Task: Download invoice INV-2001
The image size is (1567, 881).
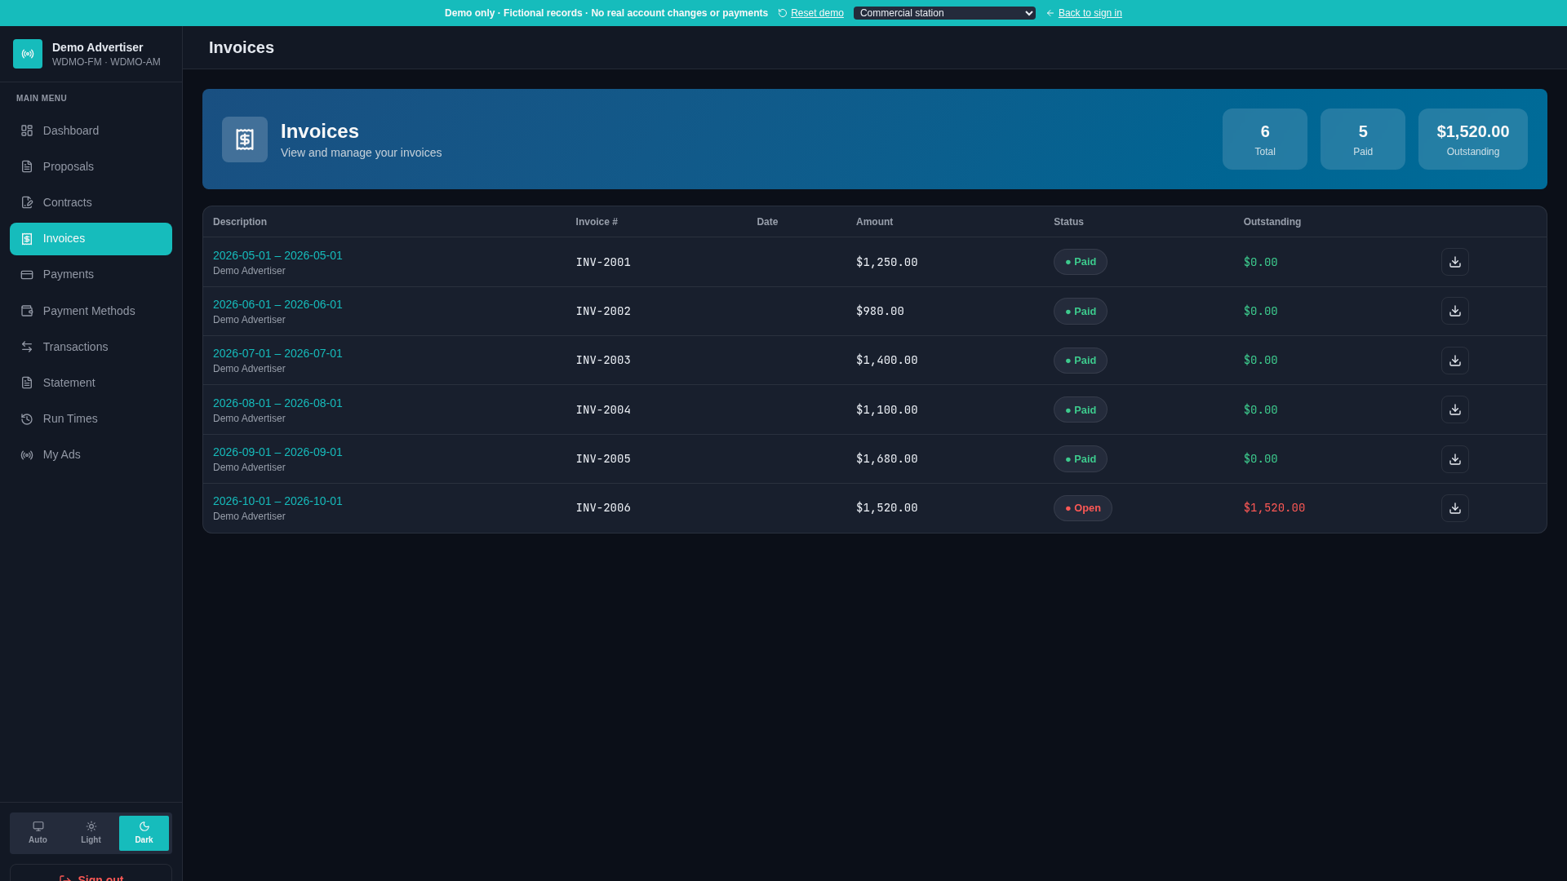Action: pos(1454,262)
